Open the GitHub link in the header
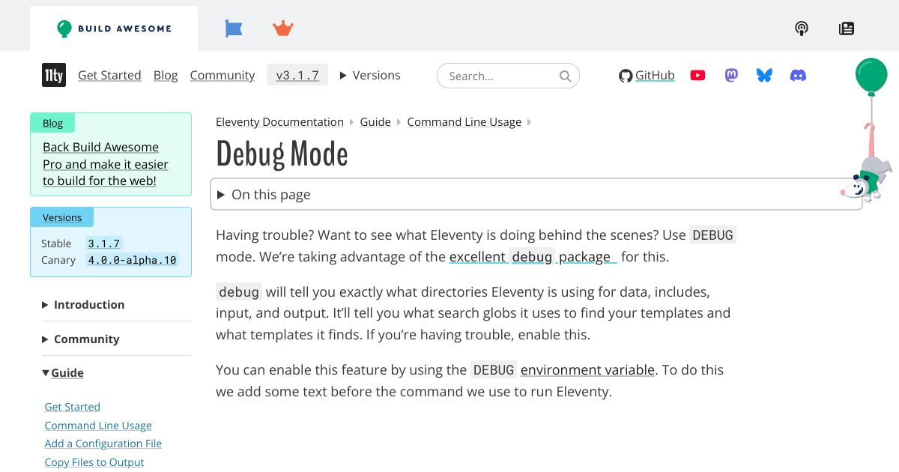The height and width of the screenshot is (472, 899). 647,75
